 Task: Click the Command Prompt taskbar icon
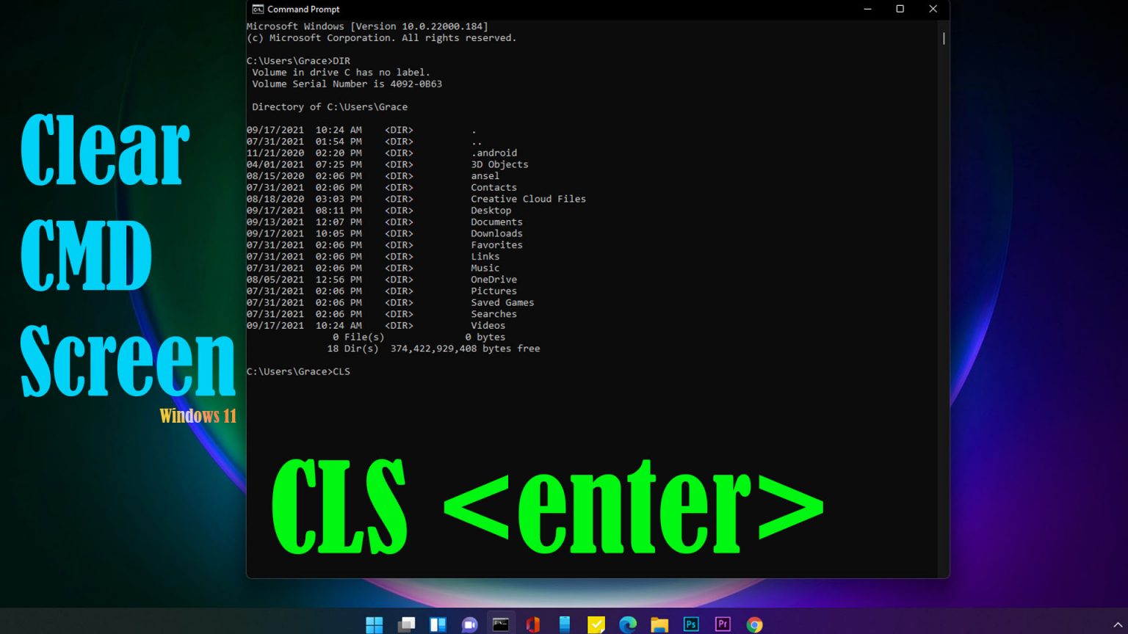[501, 624]
